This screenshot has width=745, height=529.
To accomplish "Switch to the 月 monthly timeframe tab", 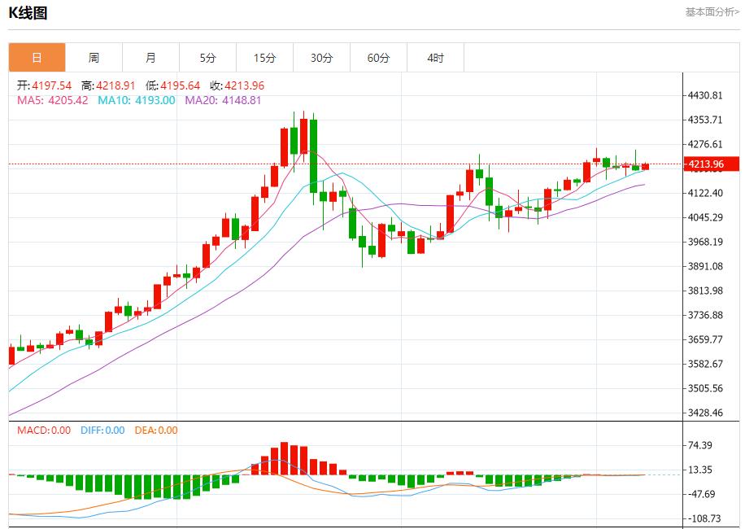I will pyautogui.click(x=150, y=57).
